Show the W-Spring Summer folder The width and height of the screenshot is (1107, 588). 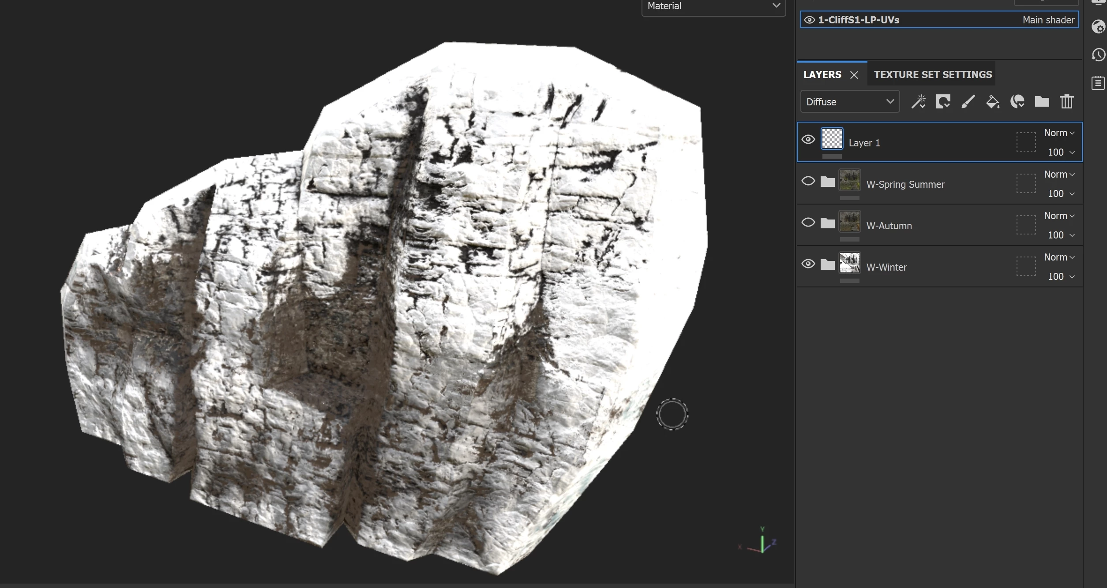(808, 181)
